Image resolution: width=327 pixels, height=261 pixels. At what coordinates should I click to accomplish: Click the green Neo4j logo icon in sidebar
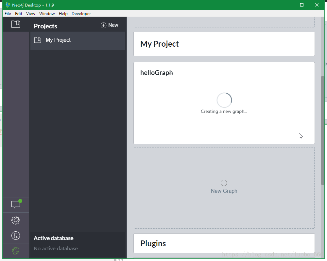coord(16,251)
